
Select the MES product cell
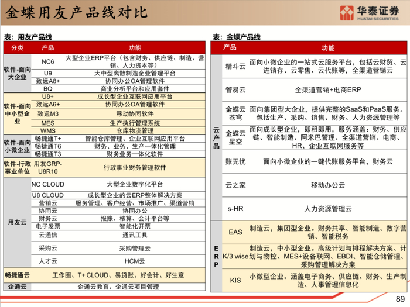point(48,123)
